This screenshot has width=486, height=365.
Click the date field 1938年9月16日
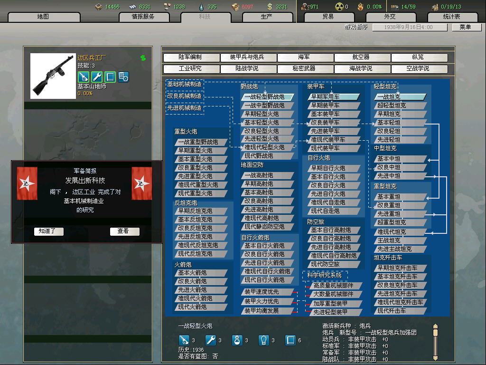[410, 27]
